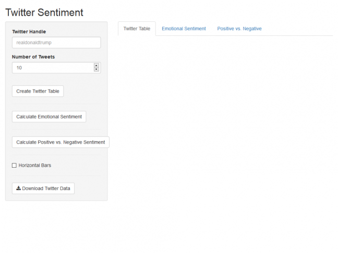This screenshot has height=253, width=338.
Task: Click the Horizontal Bars label text
Action: 35,165
